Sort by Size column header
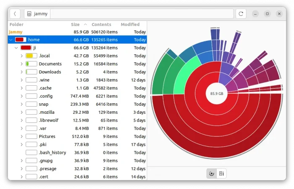This screenshot has height=189, width=294. pyautogui.click(x=75, y=25)
